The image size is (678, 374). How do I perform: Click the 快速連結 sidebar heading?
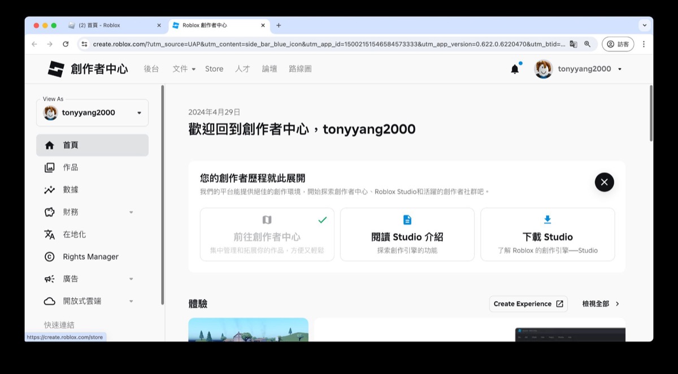(59, 325)
